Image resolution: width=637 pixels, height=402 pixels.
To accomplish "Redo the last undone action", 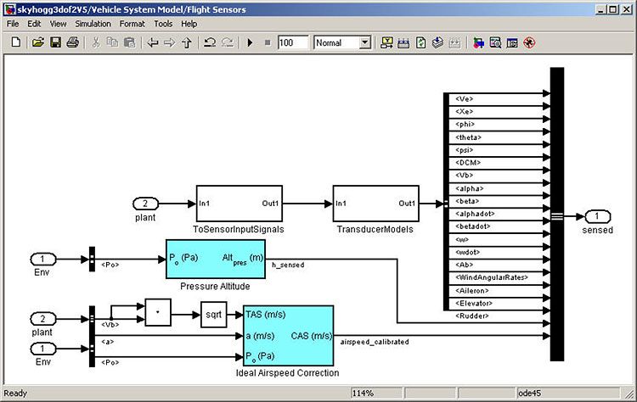I will [227, 42].
